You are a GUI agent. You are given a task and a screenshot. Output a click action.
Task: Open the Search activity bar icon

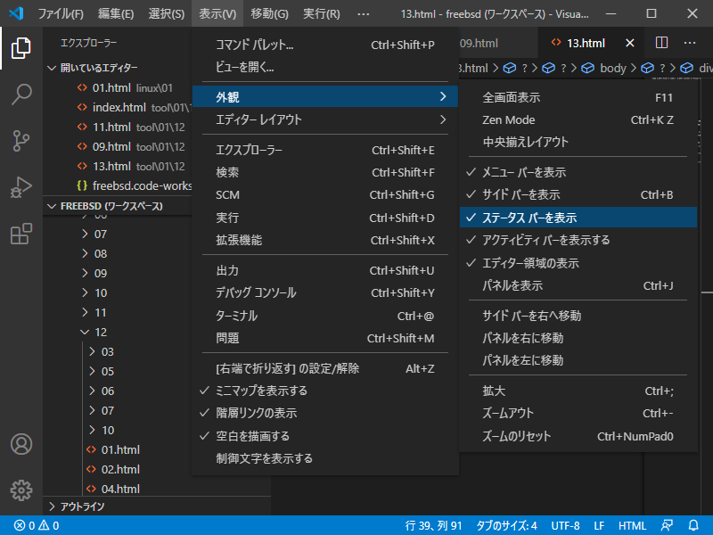coord(20,95)
